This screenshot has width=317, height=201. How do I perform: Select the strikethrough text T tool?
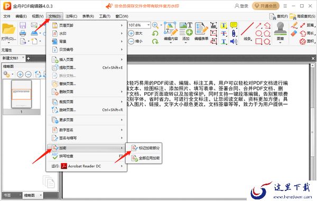click(223, 34)
